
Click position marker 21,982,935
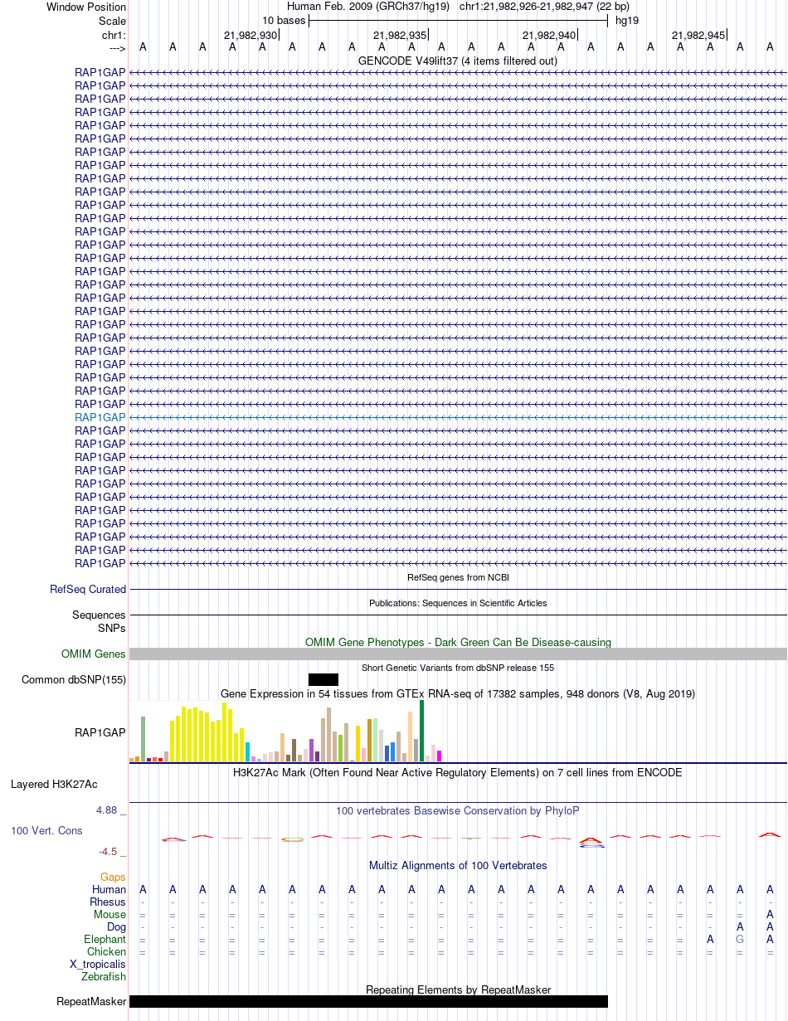pos(400,35)
